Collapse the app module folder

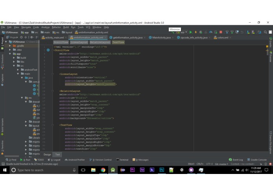tap(10, 54)
